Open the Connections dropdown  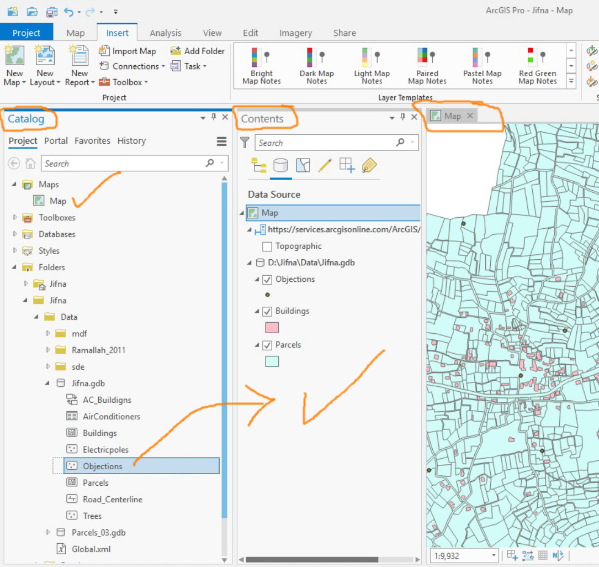(x=163, y=66)
